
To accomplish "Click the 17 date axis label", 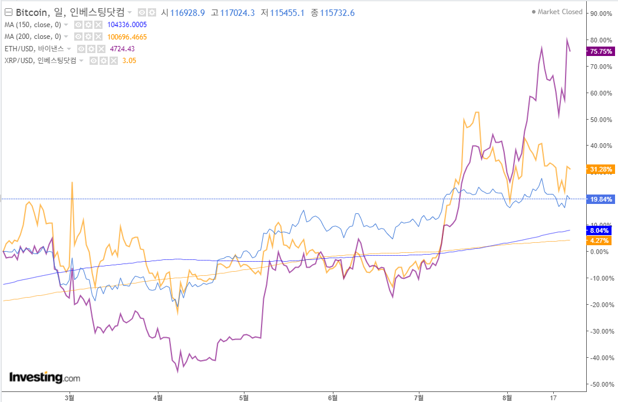I will (553, 397).
